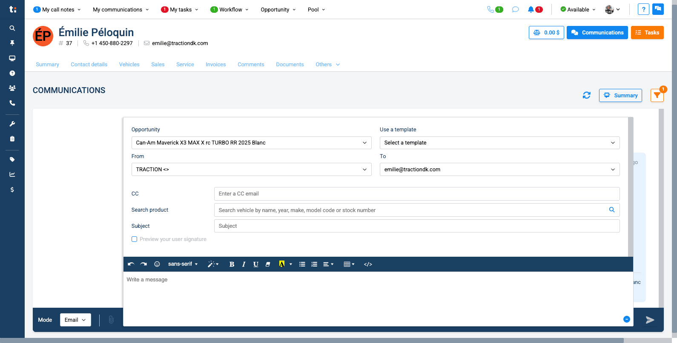Open the Invoices tab
Viewport: 677px width, 343px height.
[x=216, y=65]
